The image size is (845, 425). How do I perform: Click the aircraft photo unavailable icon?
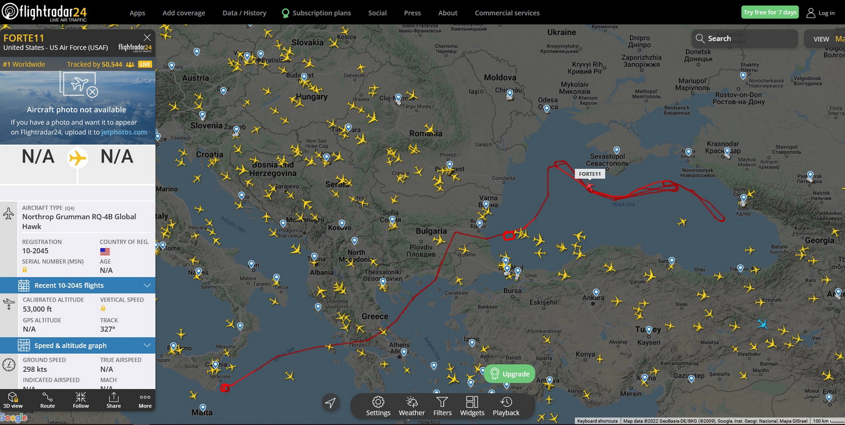click(x=80, y=84)
